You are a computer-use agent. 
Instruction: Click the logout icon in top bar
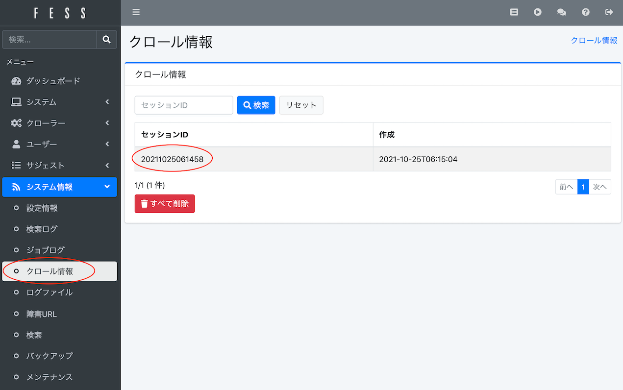pyautogui.click(x=609, y=12)
